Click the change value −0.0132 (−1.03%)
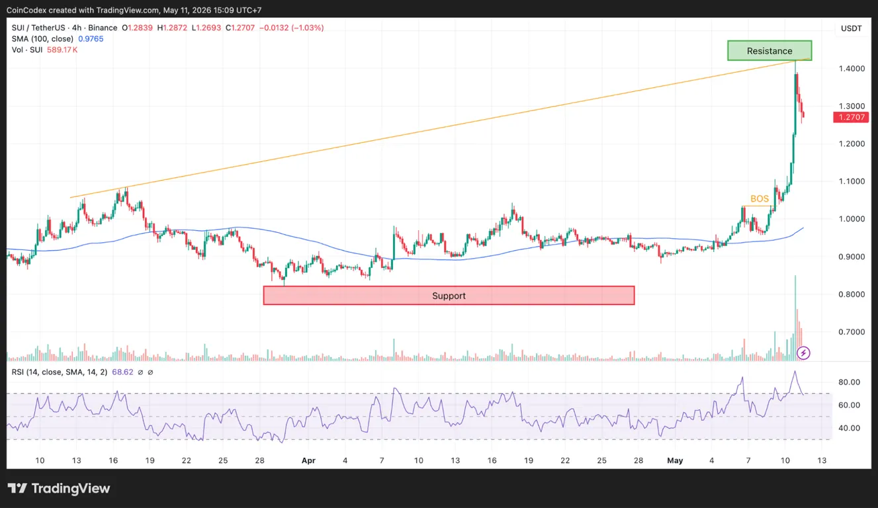This screenshot has width=878, height=508. (290, 28)
